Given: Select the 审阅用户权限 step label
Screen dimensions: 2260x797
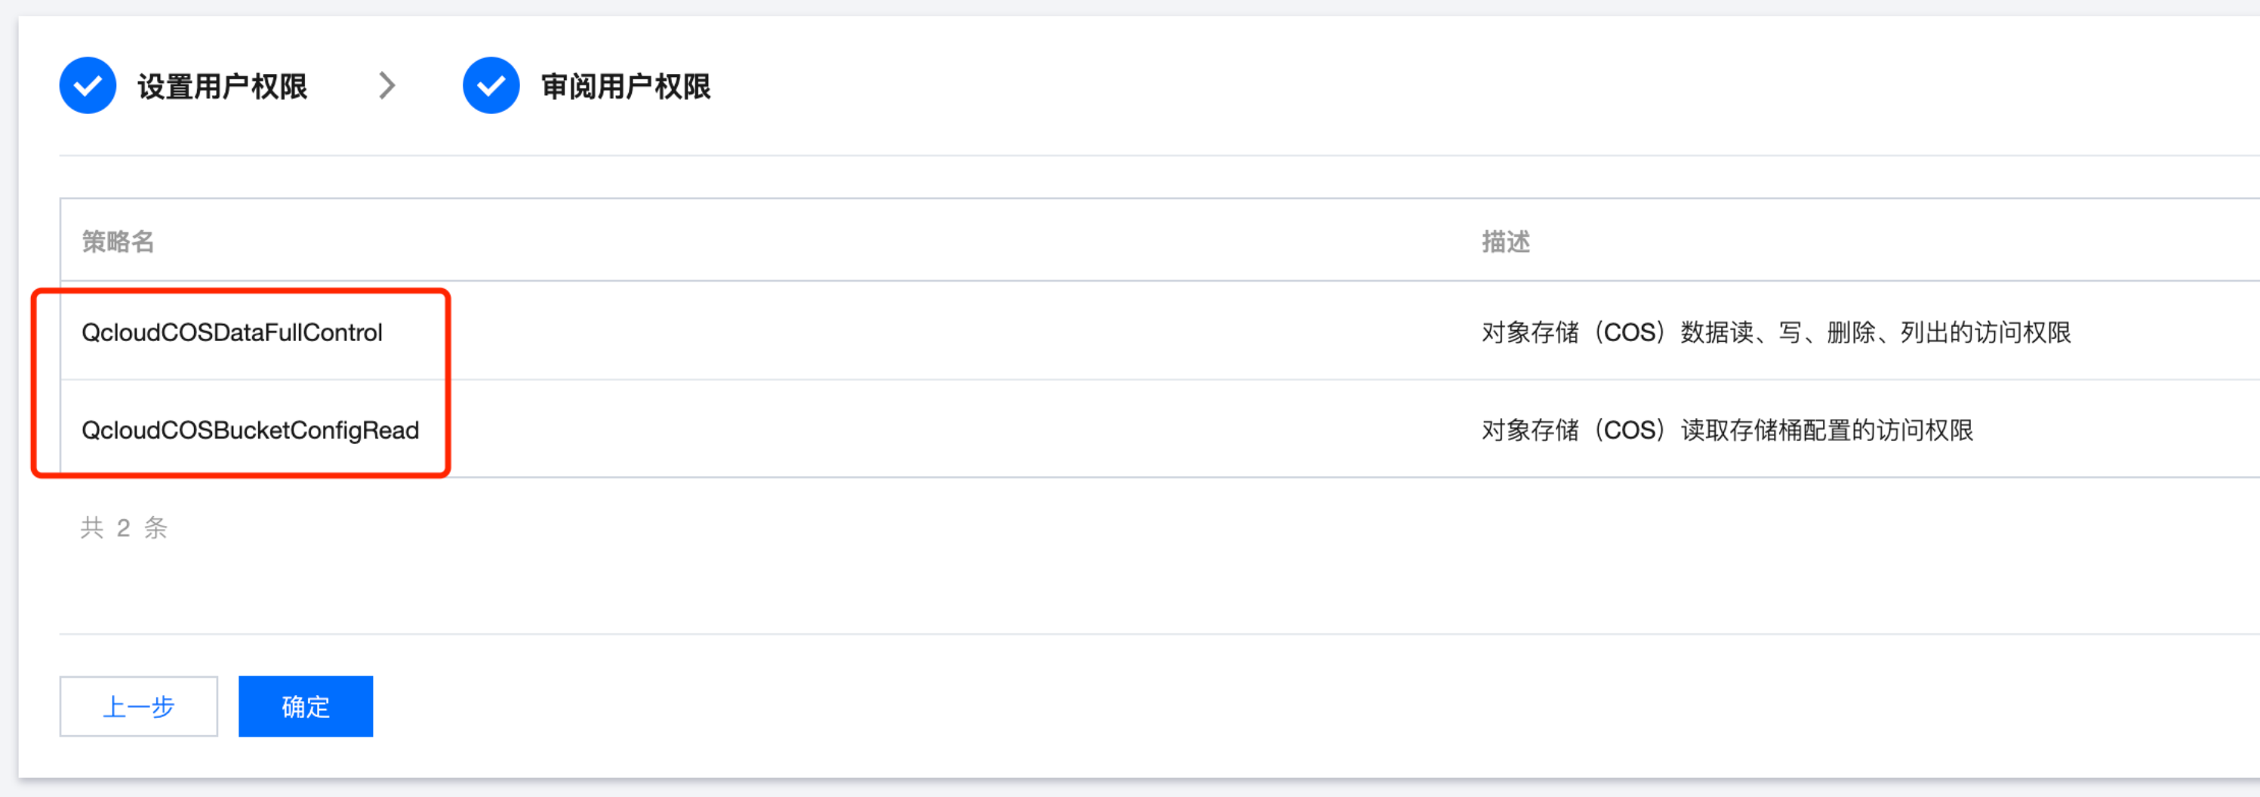Looking at the screenshot, I should [626, 87].
